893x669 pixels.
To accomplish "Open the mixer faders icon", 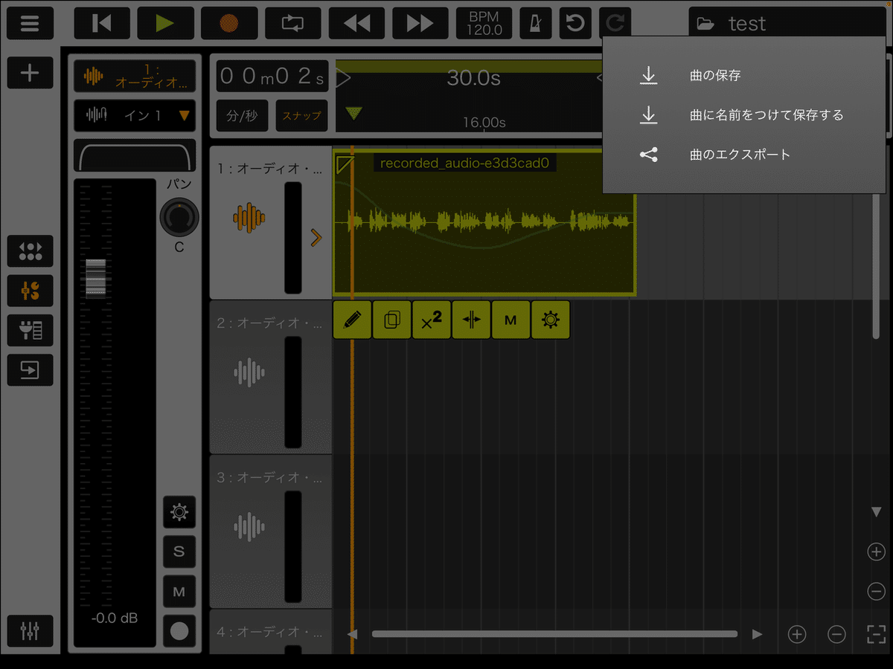I will tap(30, 631).
